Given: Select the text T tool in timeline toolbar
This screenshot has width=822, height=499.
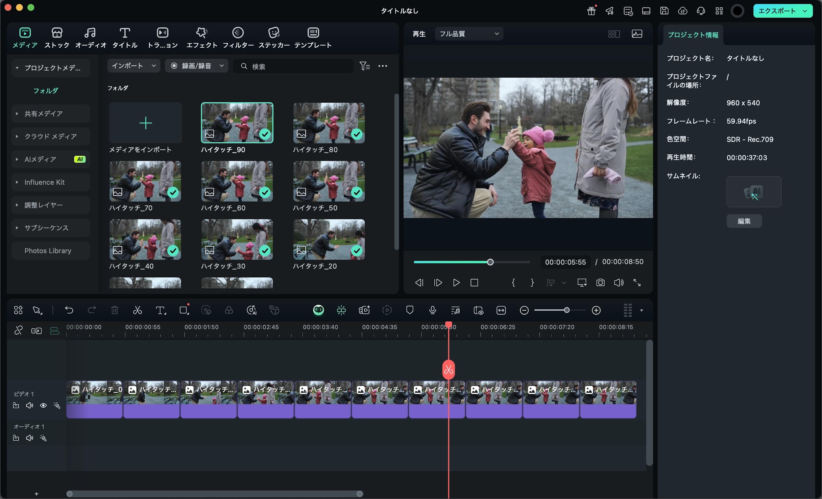Looking at the screenshot, I should 160,311.
